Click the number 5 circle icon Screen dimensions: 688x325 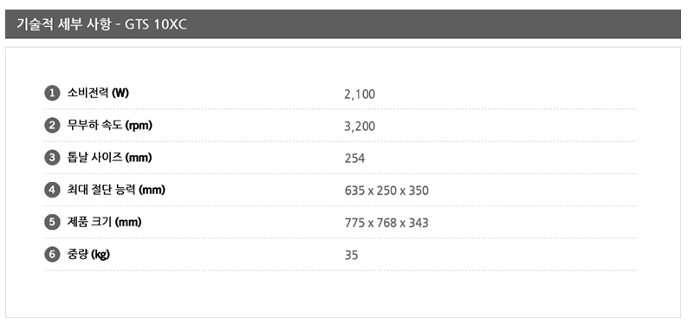(x=52, y=223)
